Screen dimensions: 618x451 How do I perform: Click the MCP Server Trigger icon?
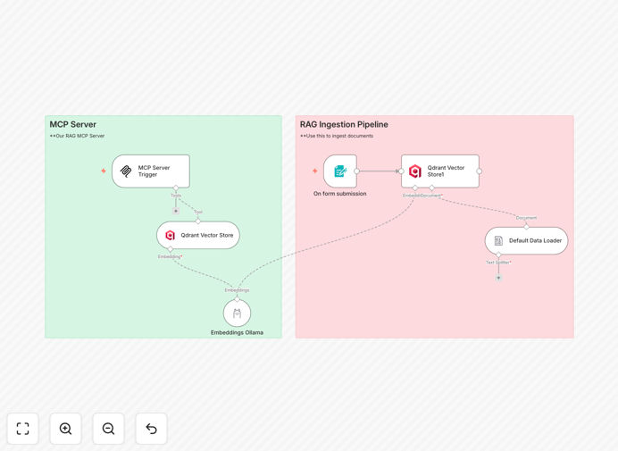point(126,171)
